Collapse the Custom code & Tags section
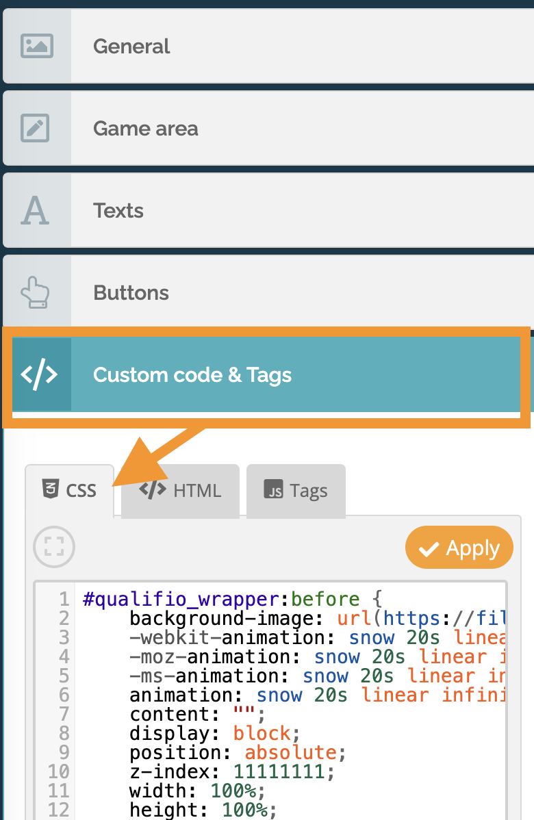 (x=301, y=374)
